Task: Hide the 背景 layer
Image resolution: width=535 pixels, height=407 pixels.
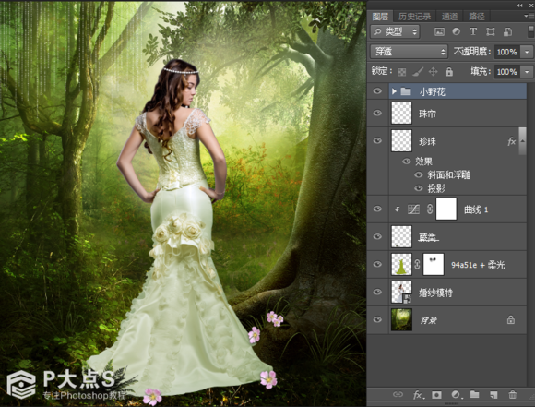Action: [377, 319]
